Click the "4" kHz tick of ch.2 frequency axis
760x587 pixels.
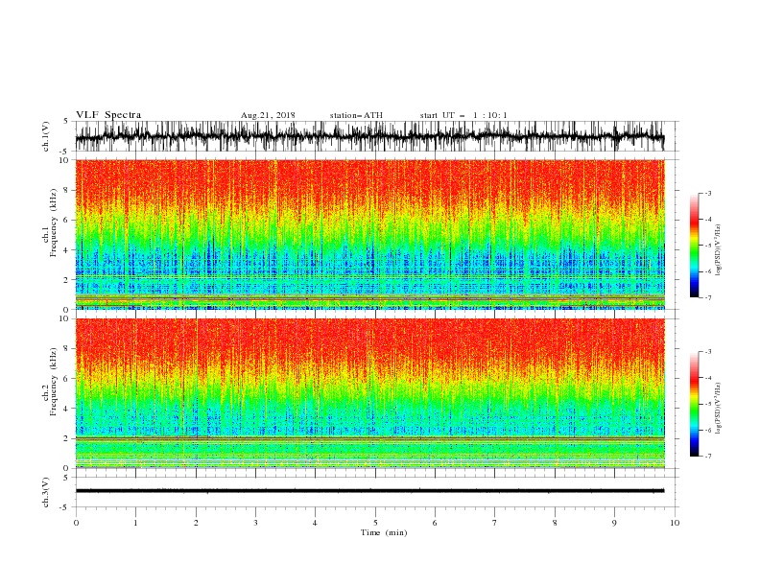tap(67, 409)
